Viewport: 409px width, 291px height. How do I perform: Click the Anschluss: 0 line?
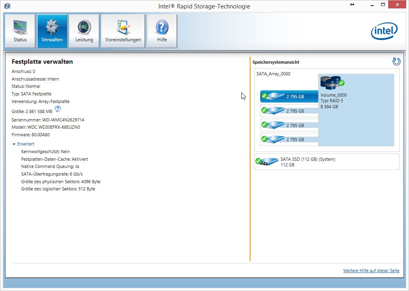(x=23, y=71)
